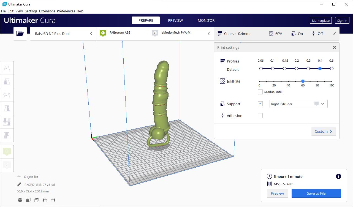
Task: Click extruder 2 button in left toolbar
Action: click(7, 165)
